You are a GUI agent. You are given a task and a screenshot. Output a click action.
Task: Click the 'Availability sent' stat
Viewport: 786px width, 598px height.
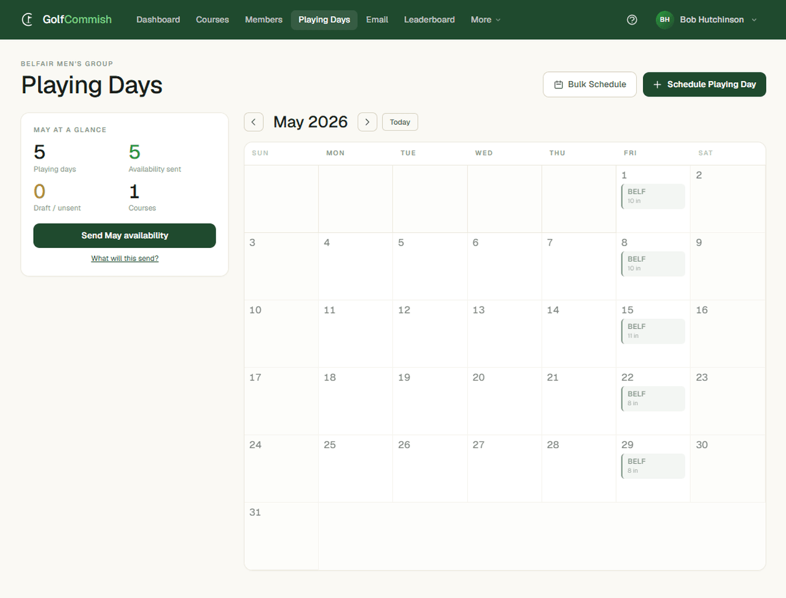click(x=155, y=159)
